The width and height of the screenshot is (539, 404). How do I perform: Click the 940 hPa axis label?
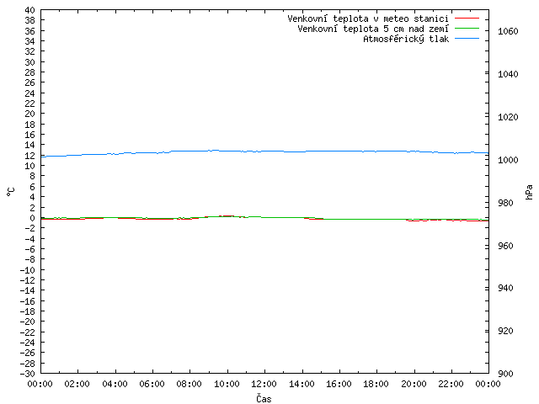pyautogui.click(x=505, y=288)
